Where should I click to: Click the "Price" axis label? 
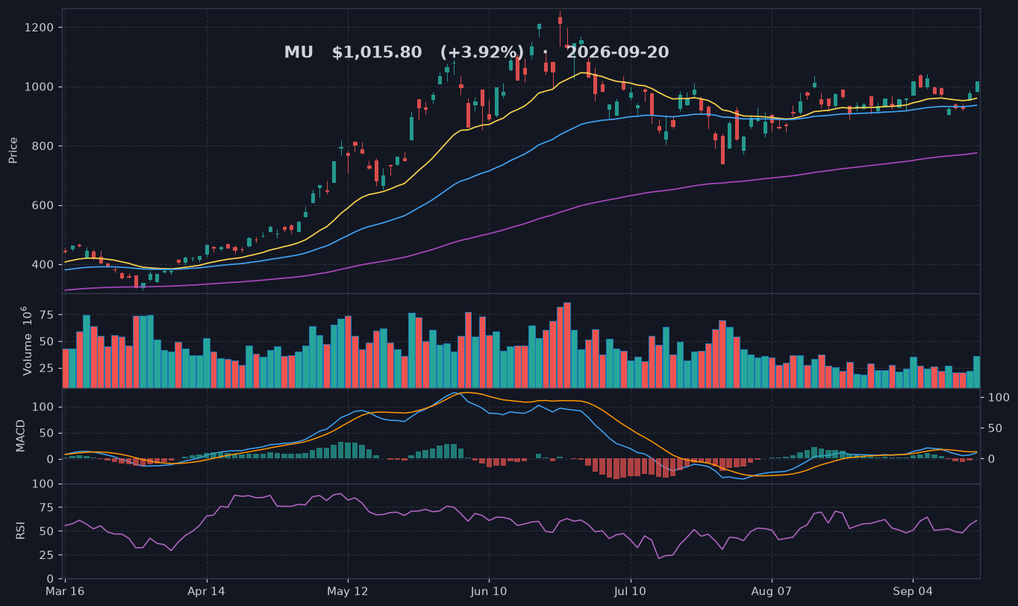[x=13, y=150]
